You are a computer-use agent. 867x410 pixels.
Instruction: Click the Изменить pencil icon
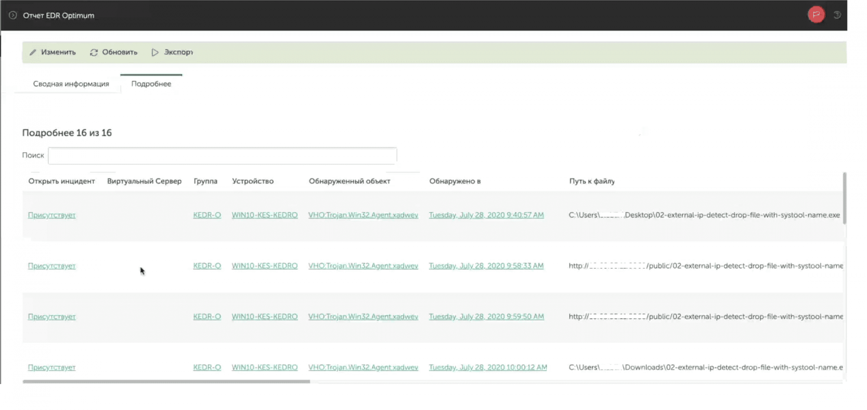(x=33, y=52)
